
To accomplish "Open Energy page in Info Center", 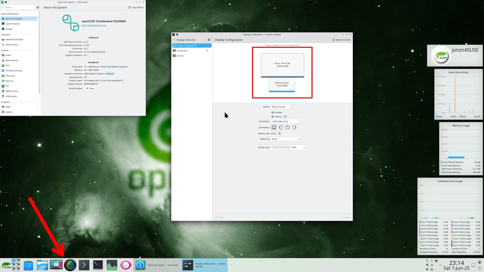I will [x=19, y=29].
